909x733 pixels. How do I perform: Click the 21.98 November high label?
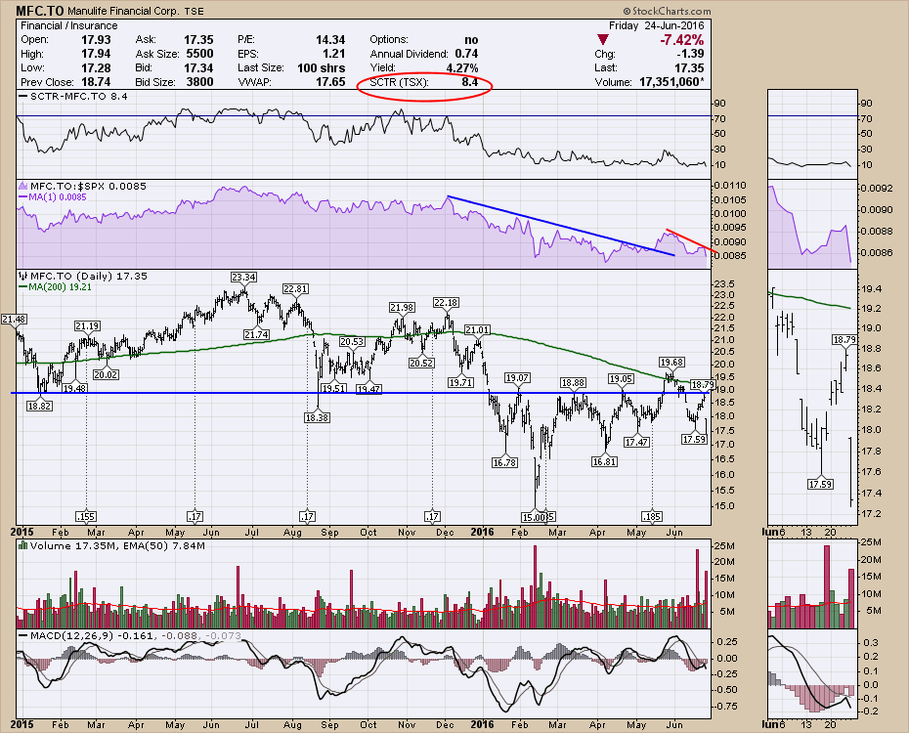tap(402, 308)
